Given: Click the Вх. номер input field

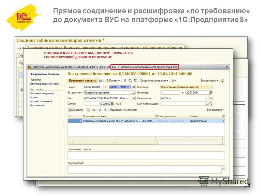Looking at the screenshot, I should point(170,92).
